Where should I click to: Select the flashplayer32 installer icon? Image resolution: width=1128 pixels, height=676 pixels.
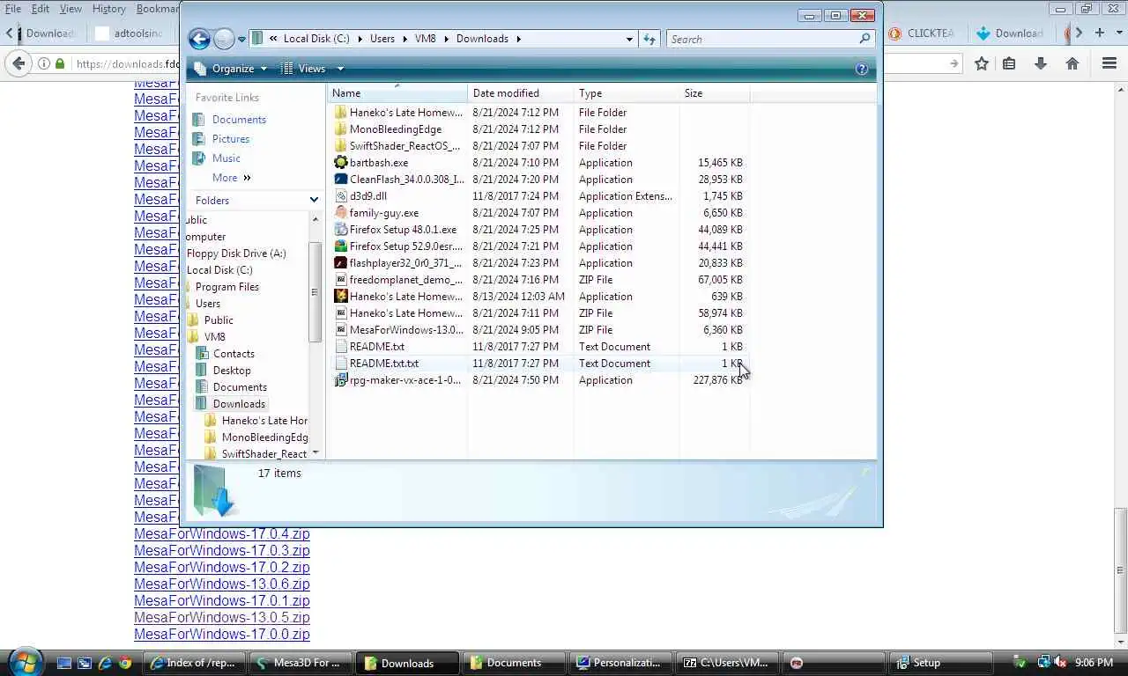tap(341, 263)
